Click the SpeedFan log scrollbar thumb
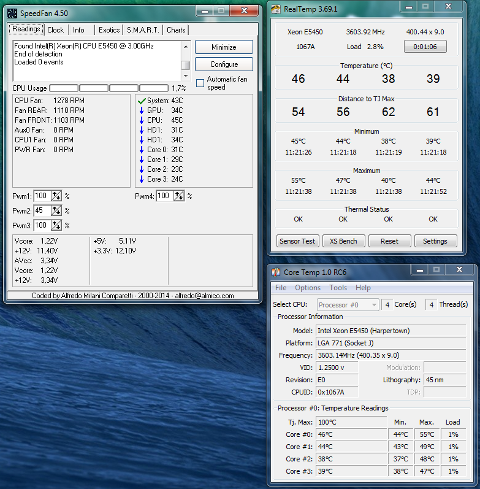The height and width of the screenshot is (489, 480). click(x=186, y=65)
